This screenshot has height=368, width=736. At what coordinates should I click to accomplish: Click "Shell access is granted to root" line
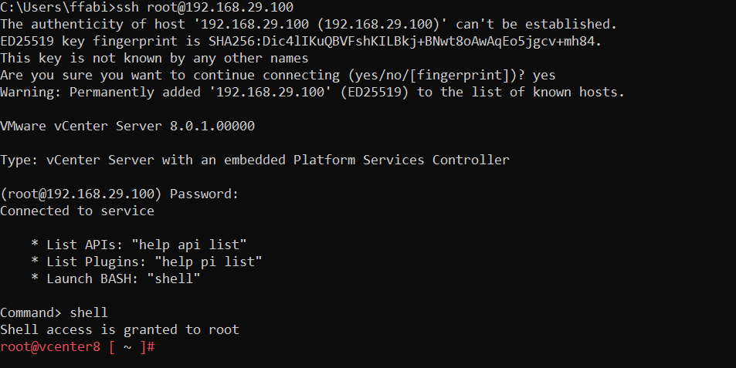pos(120,329)
